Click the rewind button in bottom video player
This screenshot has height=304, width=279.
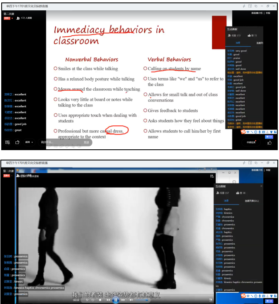point(108,300)
